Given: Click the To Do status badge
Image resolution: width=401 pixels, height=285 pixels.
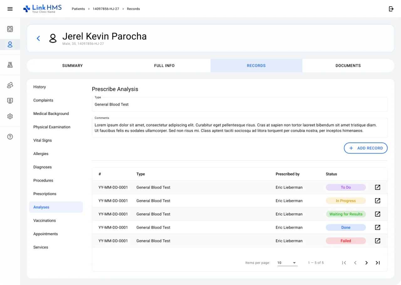Looking at the screenshot, I should (346, 187).
